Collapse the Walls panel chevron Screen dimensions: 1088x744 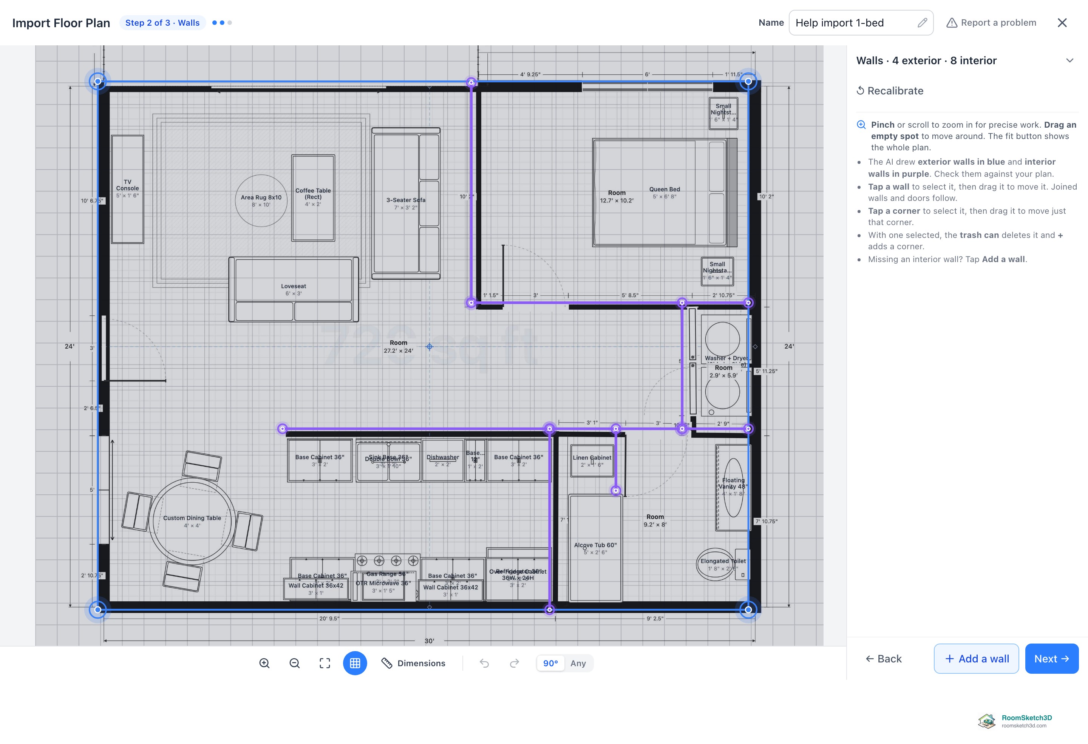pos(1070,60)
